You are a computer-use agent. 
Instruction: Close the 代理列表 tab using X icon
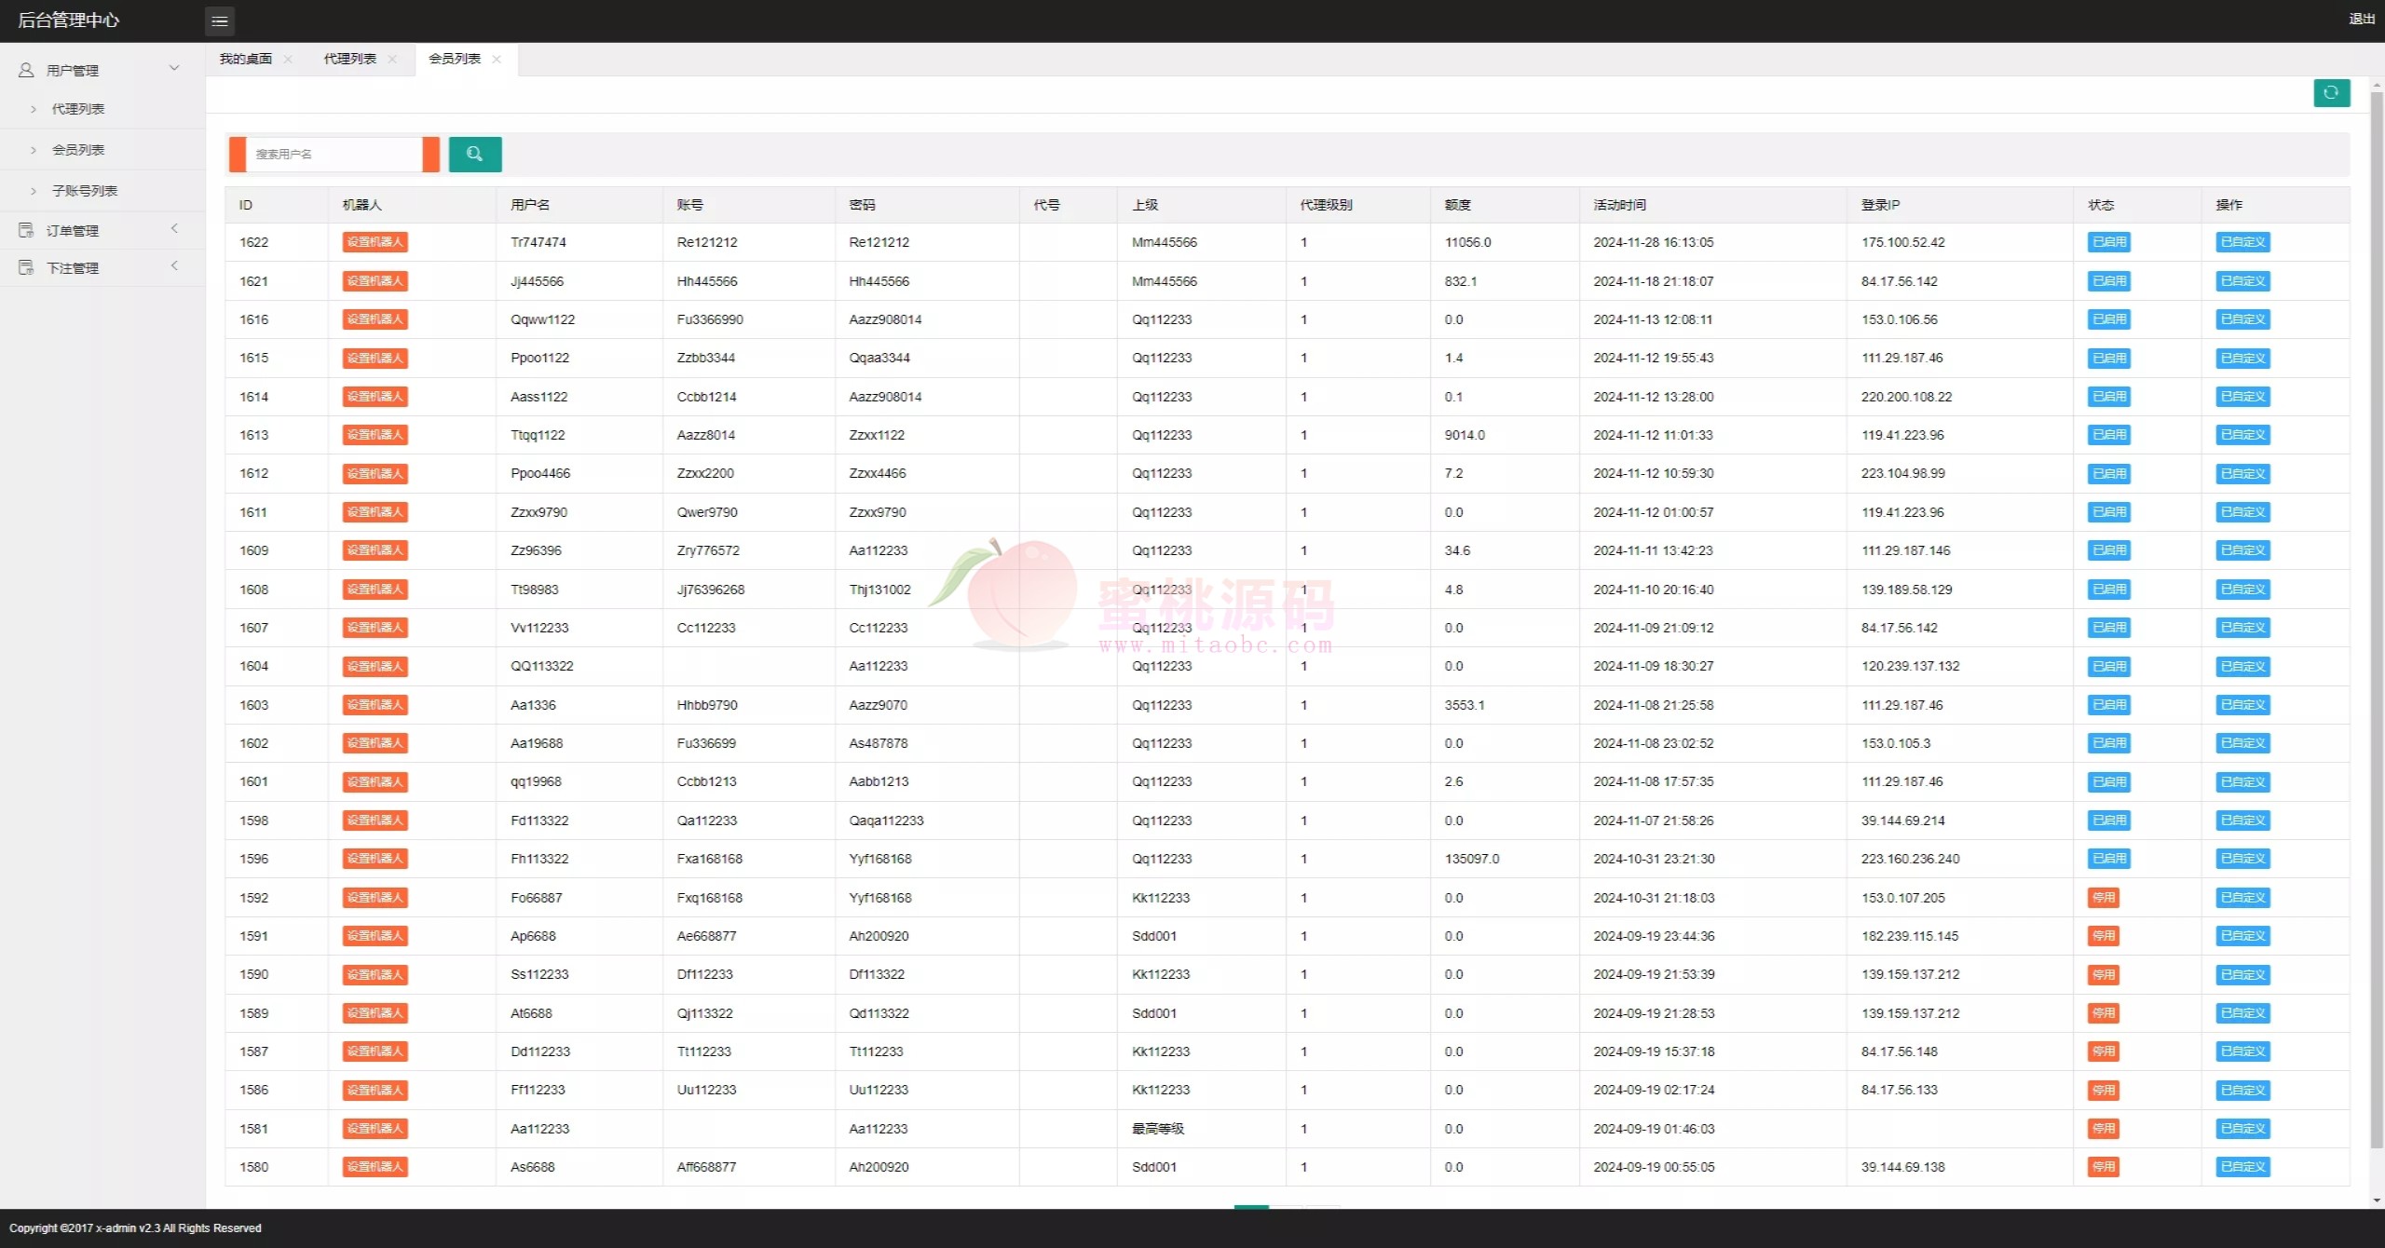392,60
